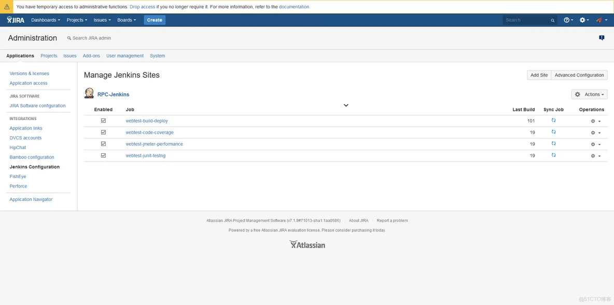
Task: Sync the webtest-junit-testng job
Action: (x=553, y=155)
